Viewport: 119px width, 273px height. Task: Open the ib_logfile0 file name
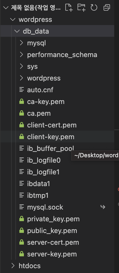[44, 160]
